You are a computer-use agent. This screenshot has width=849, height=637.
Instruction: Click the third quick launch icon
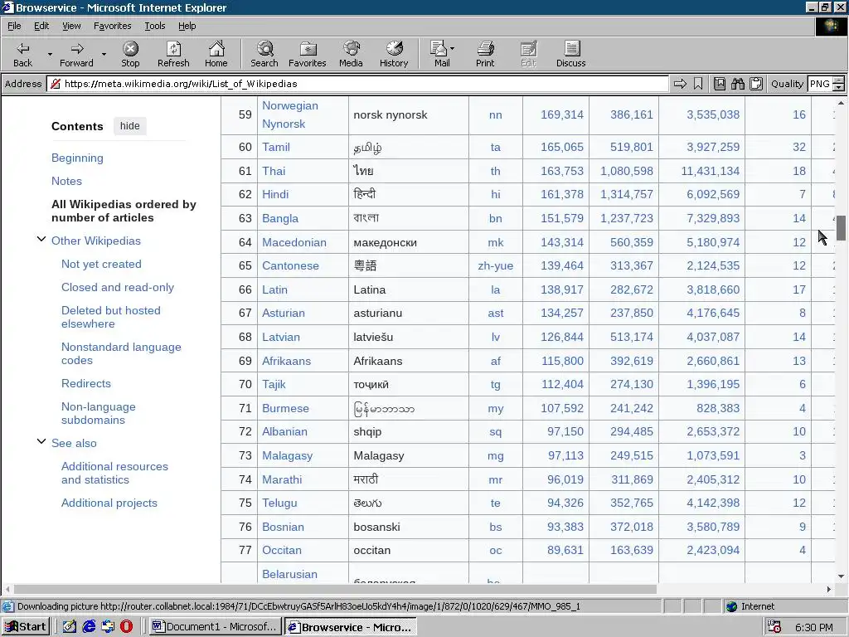click(108, 627)
